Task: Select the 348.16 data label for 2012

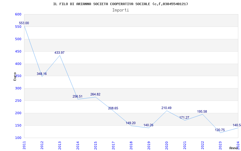Action: 42,74
